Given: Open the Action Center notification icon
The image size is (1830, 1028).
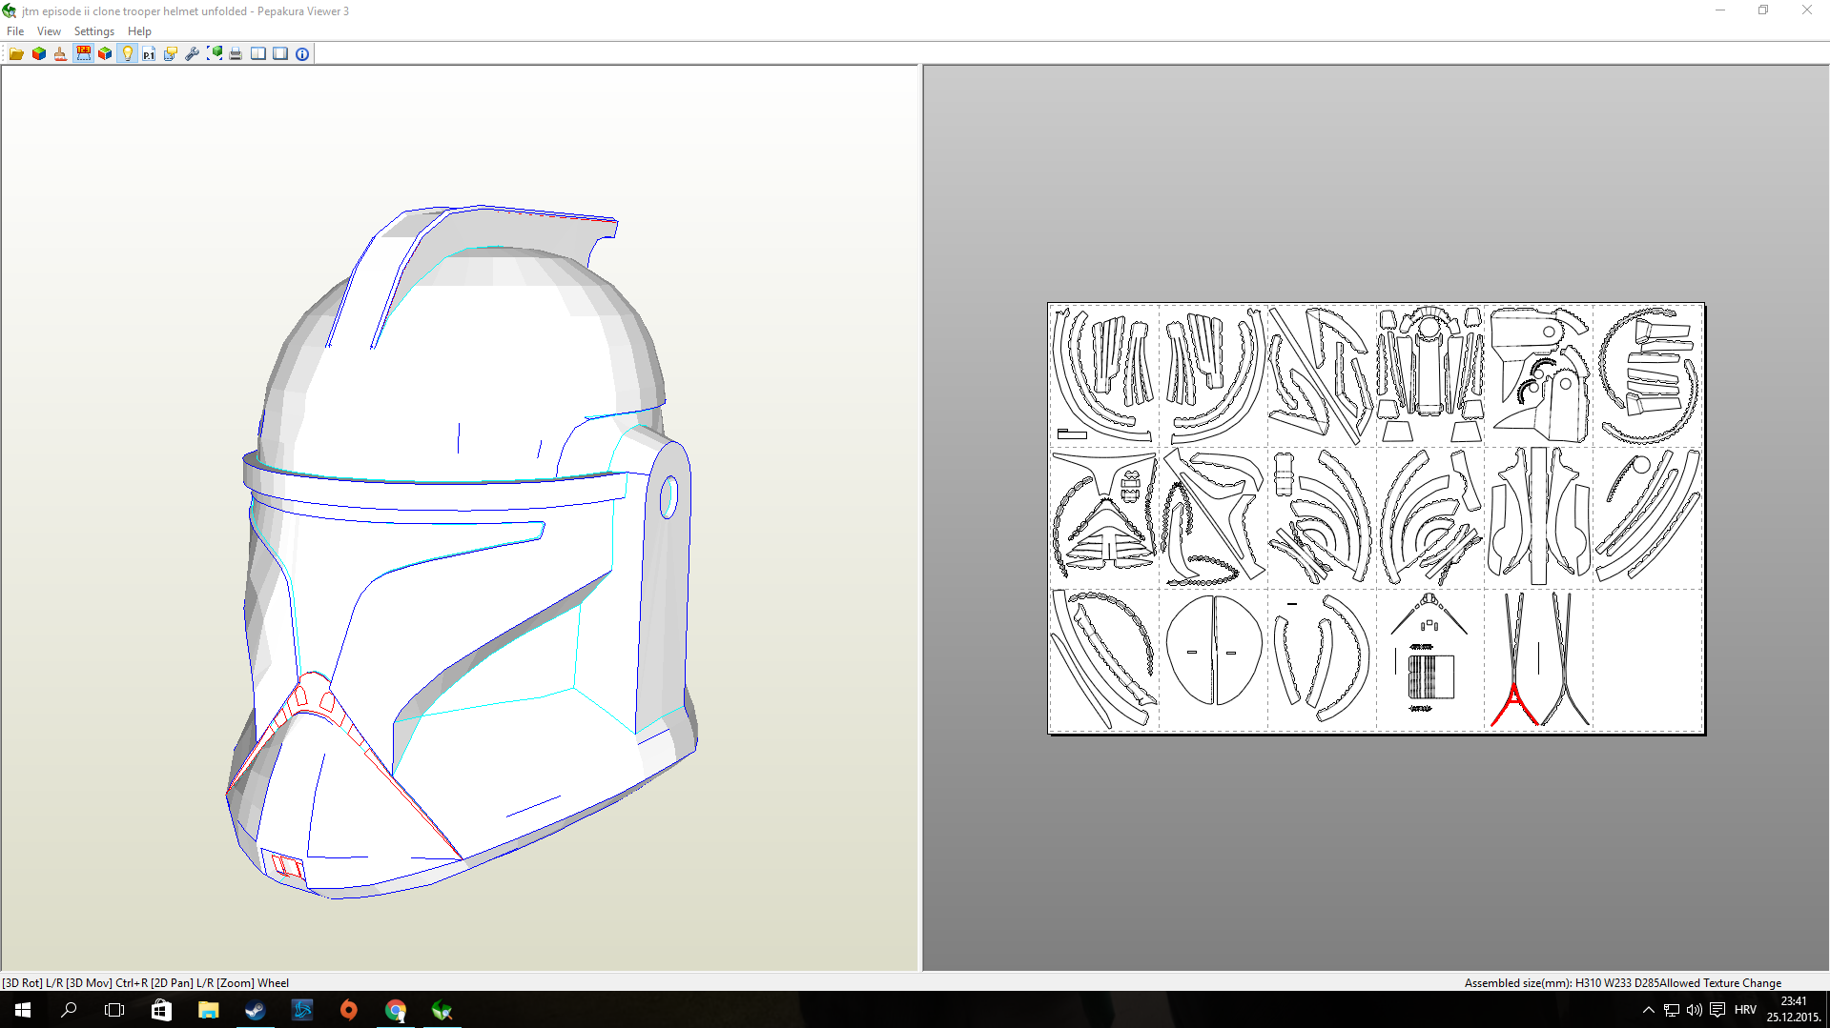Looking at the screenshot, I should click(1717, 1010).
